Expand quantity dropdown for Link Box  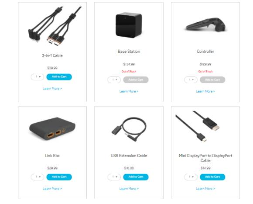(38, 177)
